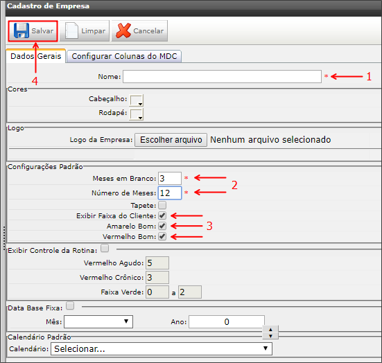This screenshot has height=363, width=382.
Task: Click the Salvar floppy disk icon
Action: click(x=21, y=30)
